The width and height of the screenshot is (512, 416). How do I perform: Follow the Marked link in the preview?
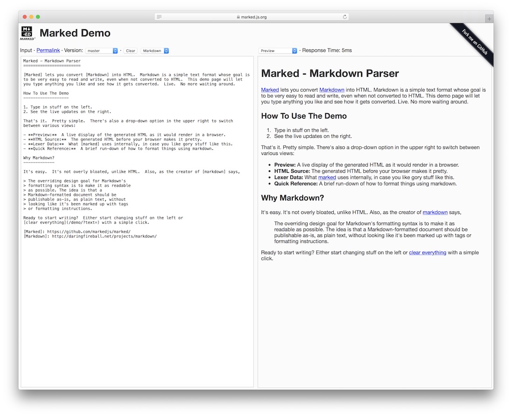269,90
